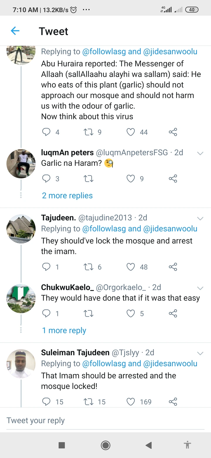Open options chevron on Tajudeen's tweet
The width and height of the screenshot is (211, 458).
point(200,218)
